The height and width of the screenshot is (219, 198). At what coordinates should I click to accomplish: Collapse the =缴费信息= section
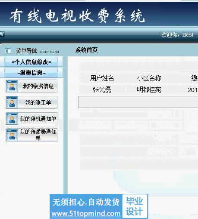click(31, 73)
